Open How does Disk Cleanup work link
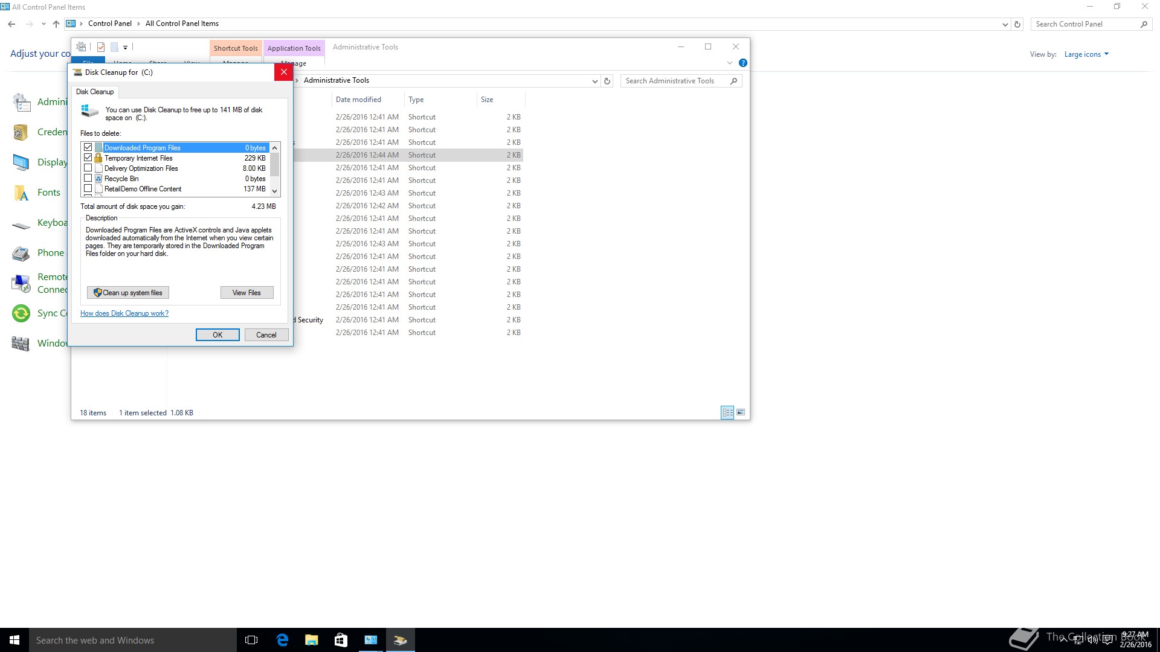1160x652 pixels. [x=124, y=313]
